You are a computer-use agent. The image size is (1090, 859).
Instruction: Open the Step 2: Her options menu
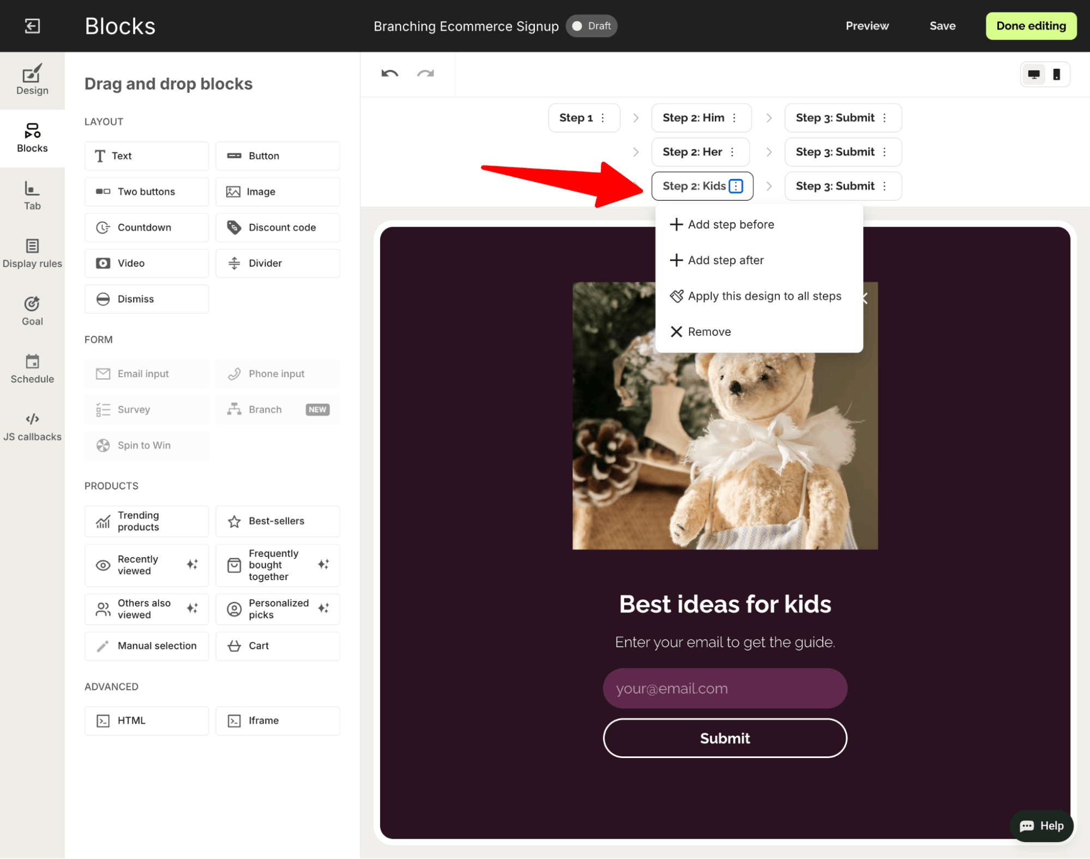(x=732, y=152)
